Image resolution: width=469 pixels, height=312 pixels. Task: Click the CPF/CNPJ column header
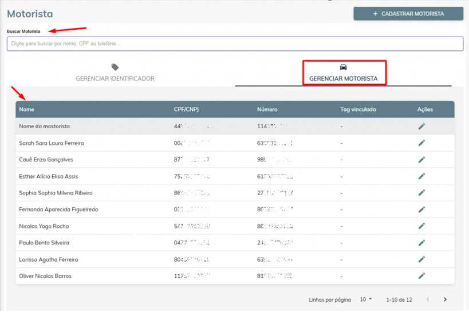[x=186, y=109]
